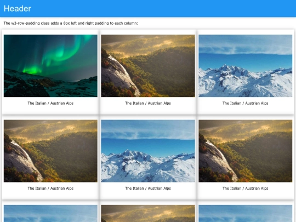Click the caption under the second-row middle snowy photo
Image resolution: width=296 pixels, height=222 pixels.
pos(148,189)
